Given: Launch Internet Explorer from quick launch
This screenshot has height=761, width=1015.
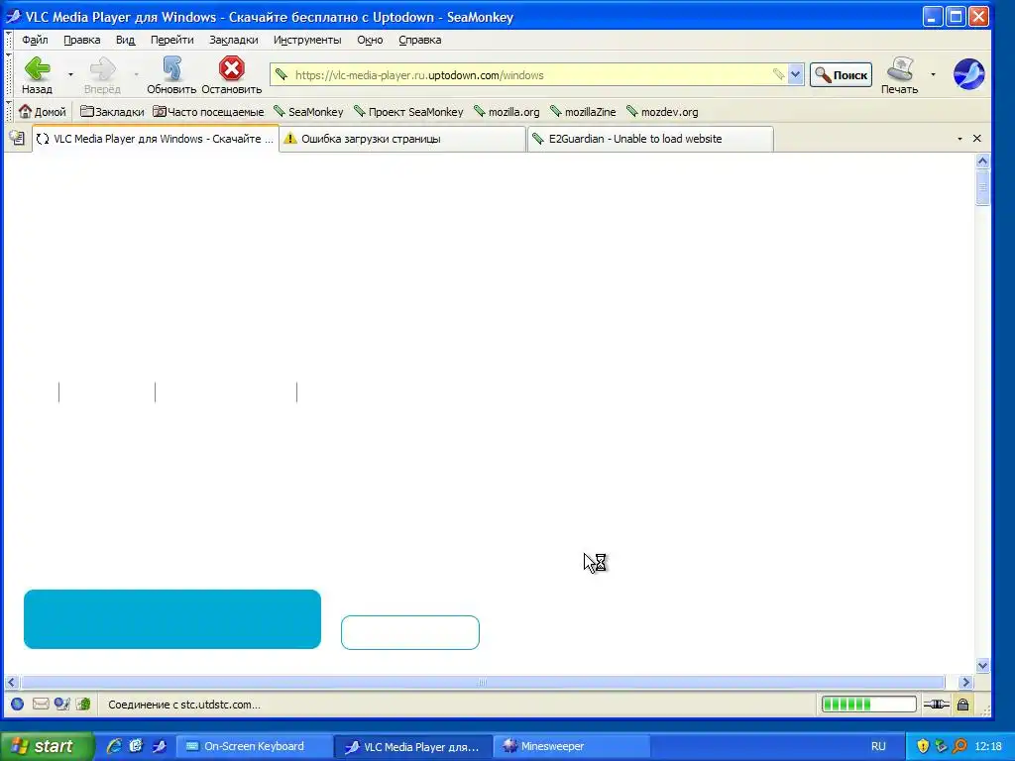Looking at the screenshot, I should pos(114,746).
